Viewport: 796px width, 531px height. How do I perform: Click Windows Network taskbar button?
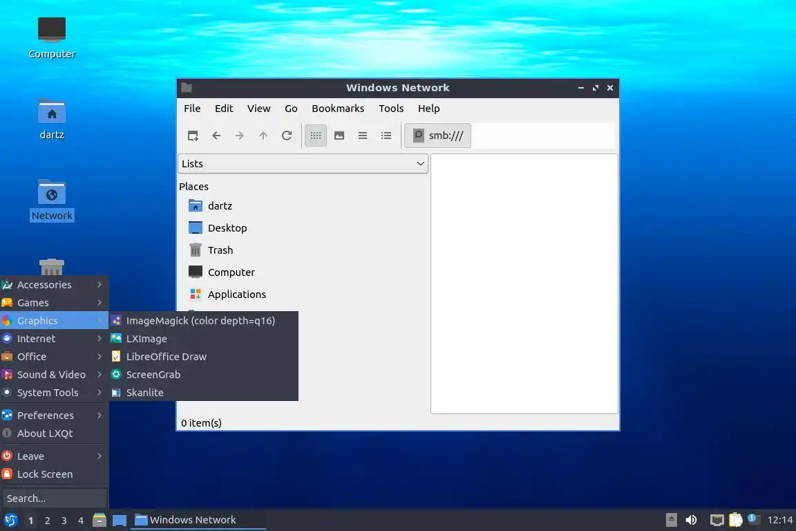coord(198,520)
